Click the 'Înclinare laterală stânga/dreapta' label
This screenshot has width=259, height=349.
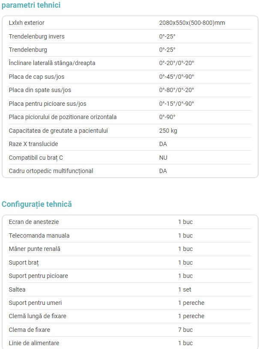click(x=52, y=63)
